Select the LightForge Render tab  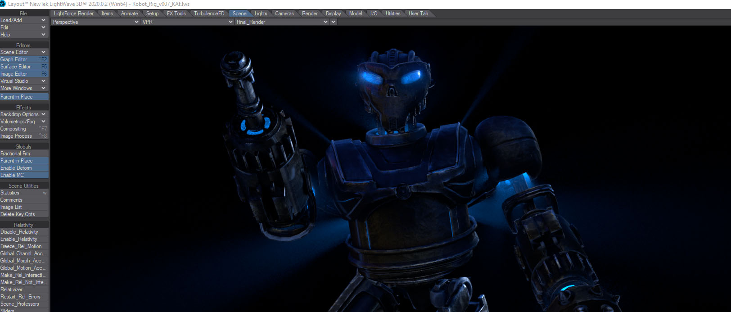pyautogui.click(x=73, y=14)
